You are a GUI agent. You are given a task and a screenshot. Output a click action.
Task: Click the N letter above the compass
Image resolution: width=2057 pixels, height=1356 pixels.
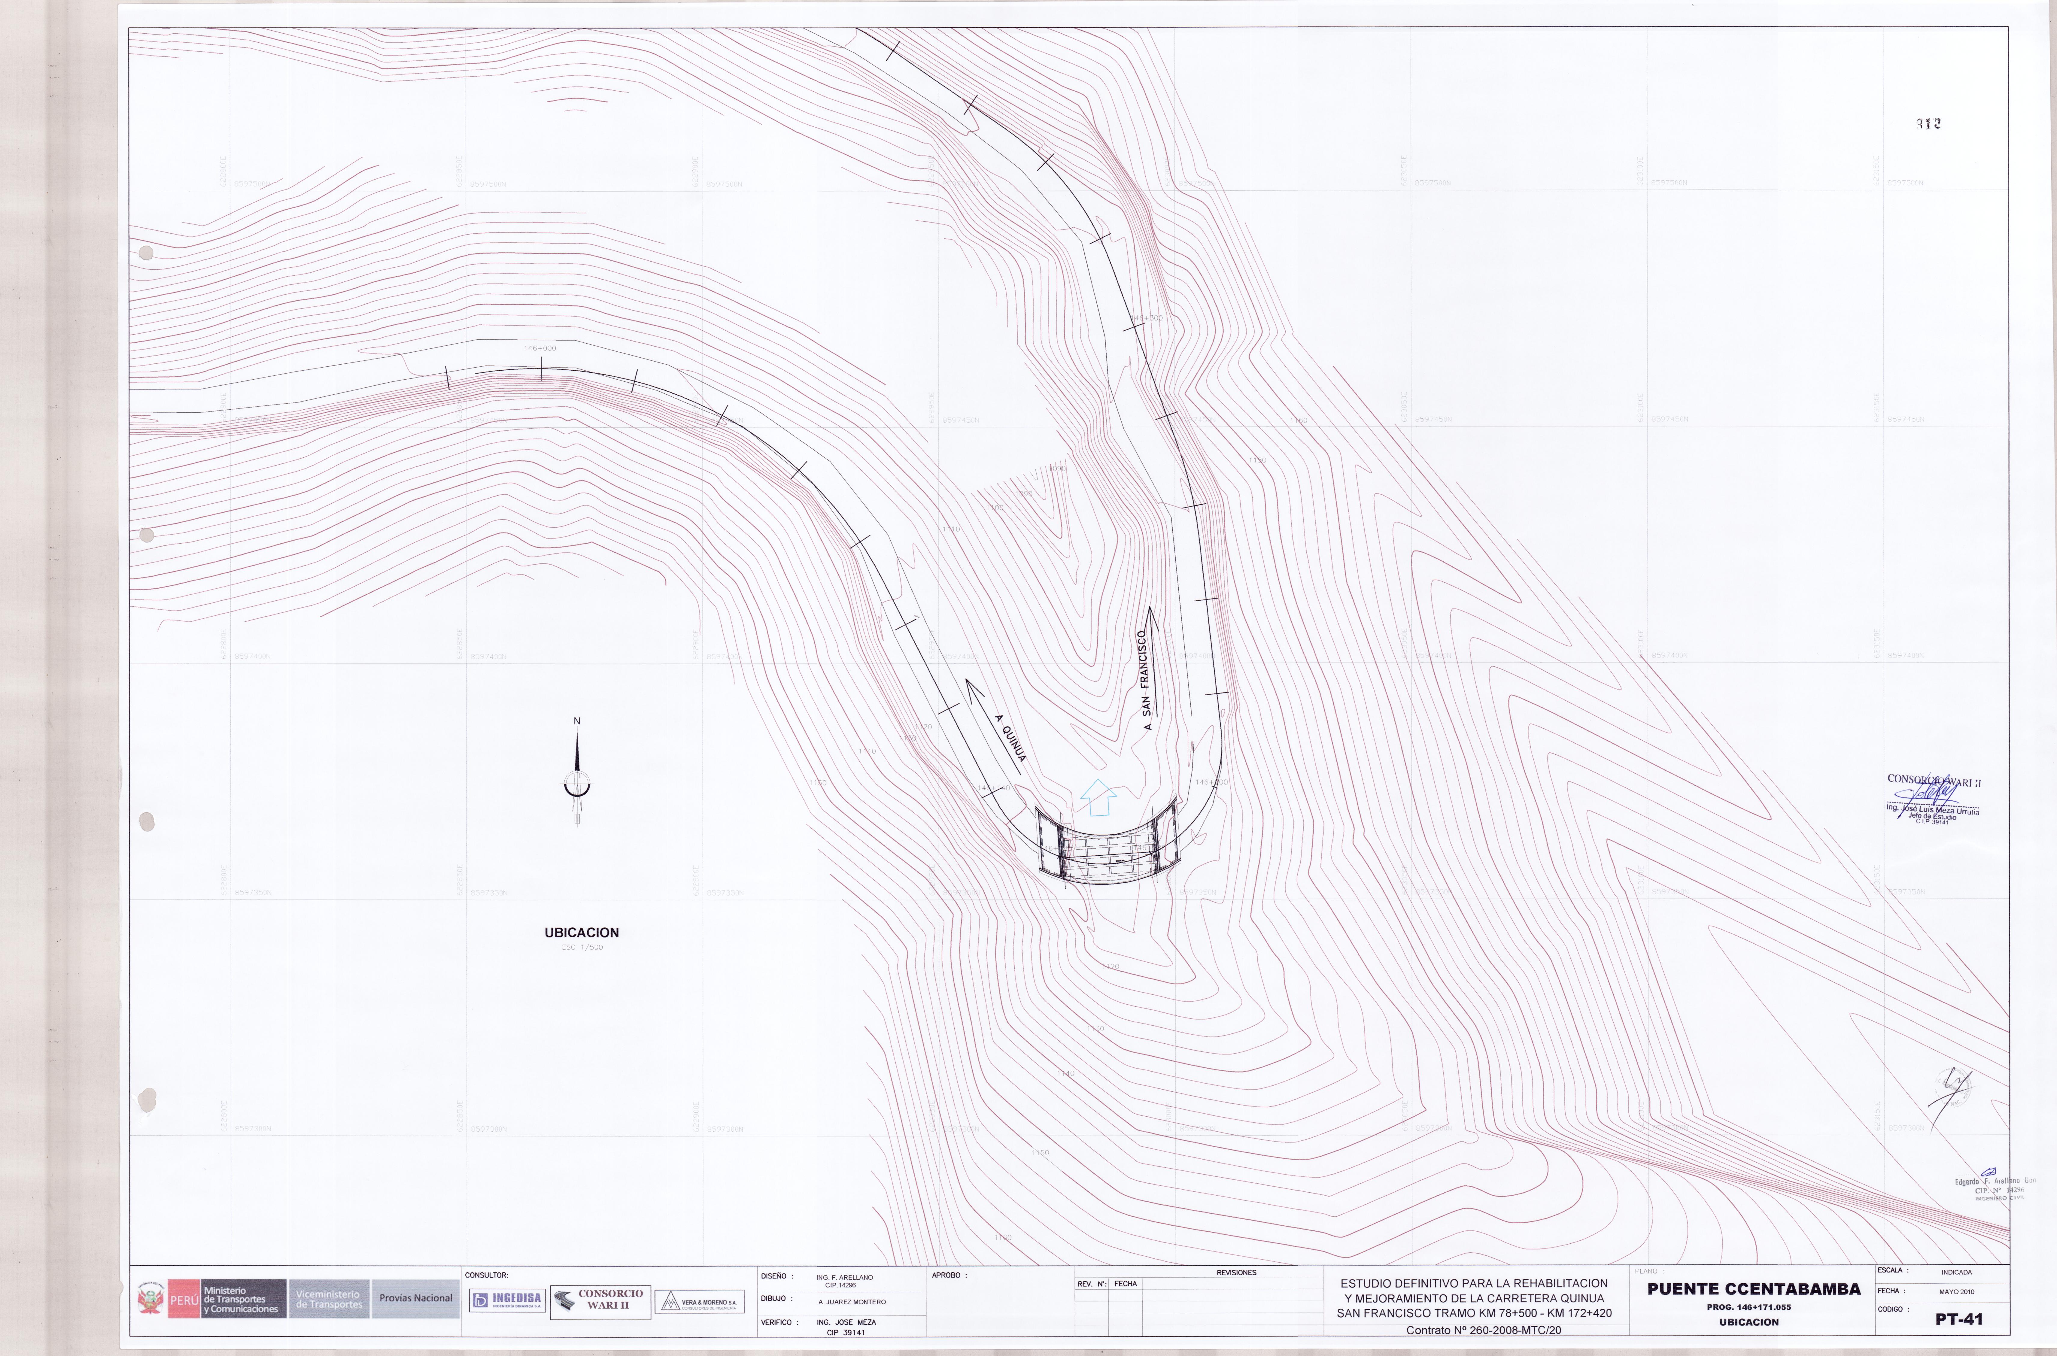[577, 721]
